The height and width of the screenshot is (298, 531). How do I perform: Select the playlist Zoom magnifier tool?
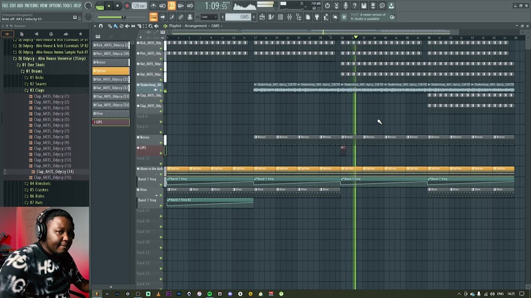pyautogui.click(x=151, y=26)
